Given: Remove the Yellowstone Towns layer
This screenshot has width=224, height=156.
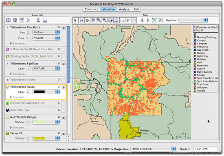Looking at the screenshot, I should click(59, 80).
